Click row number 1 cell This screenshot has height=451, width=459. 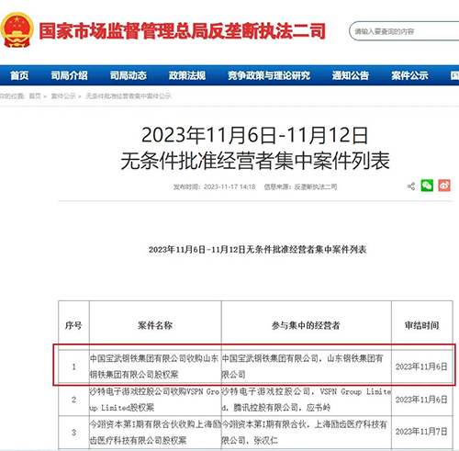pyautogui.click(x=73, y=366)
